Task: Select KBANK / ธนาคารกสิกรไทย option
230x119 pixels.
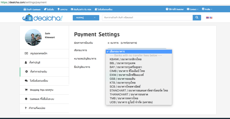Action: click(x=139, y=59)
